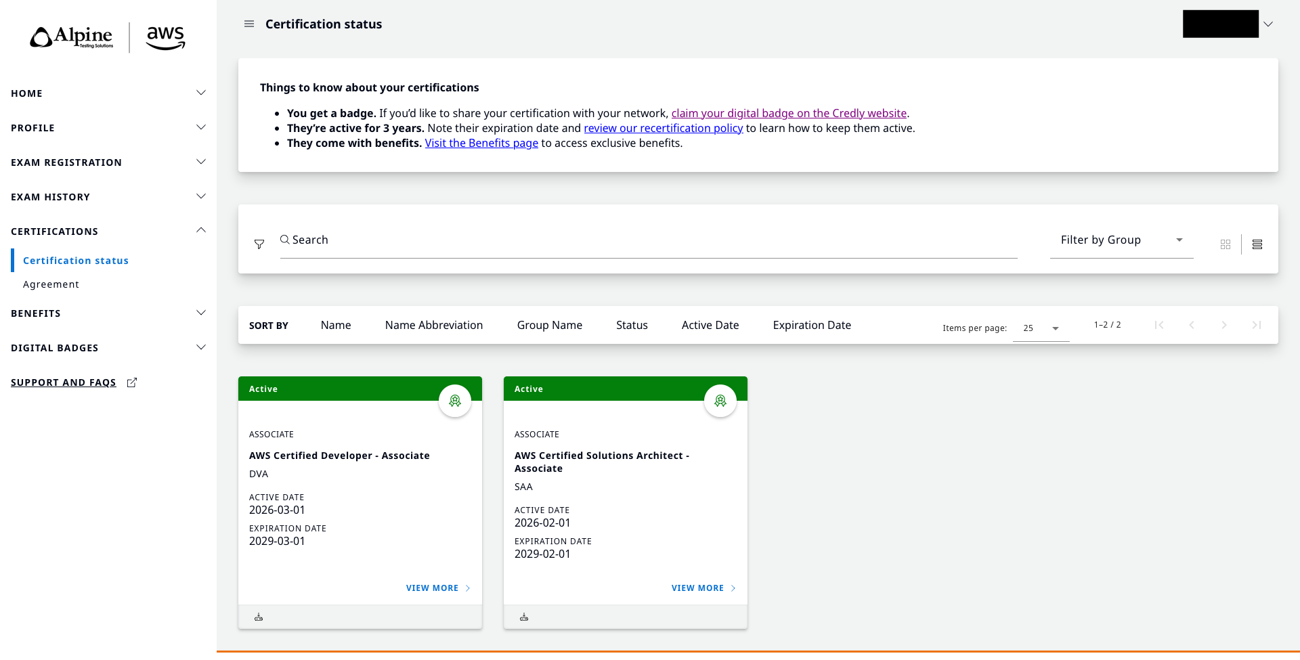The image size is (1300, 660).
Task: Click the external link icon beside Support and FAQs
Action: [x=132, y=382]
